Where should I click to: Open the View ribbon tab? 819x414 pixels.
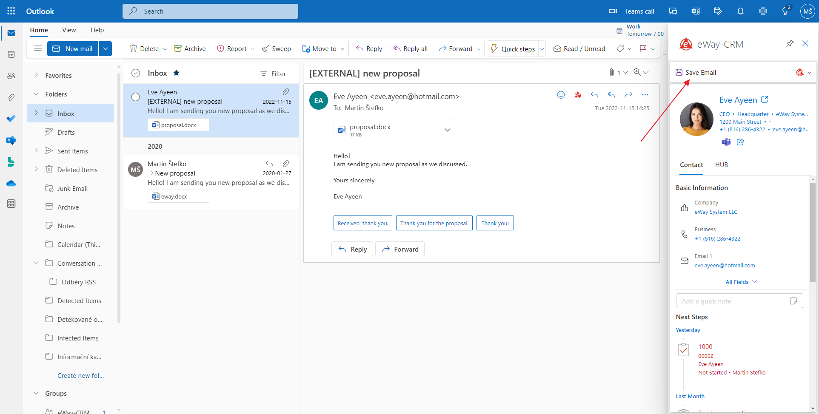click(x=69, y=30)
